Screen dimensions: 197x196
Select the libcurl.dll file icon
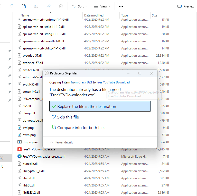pos(19,178)
